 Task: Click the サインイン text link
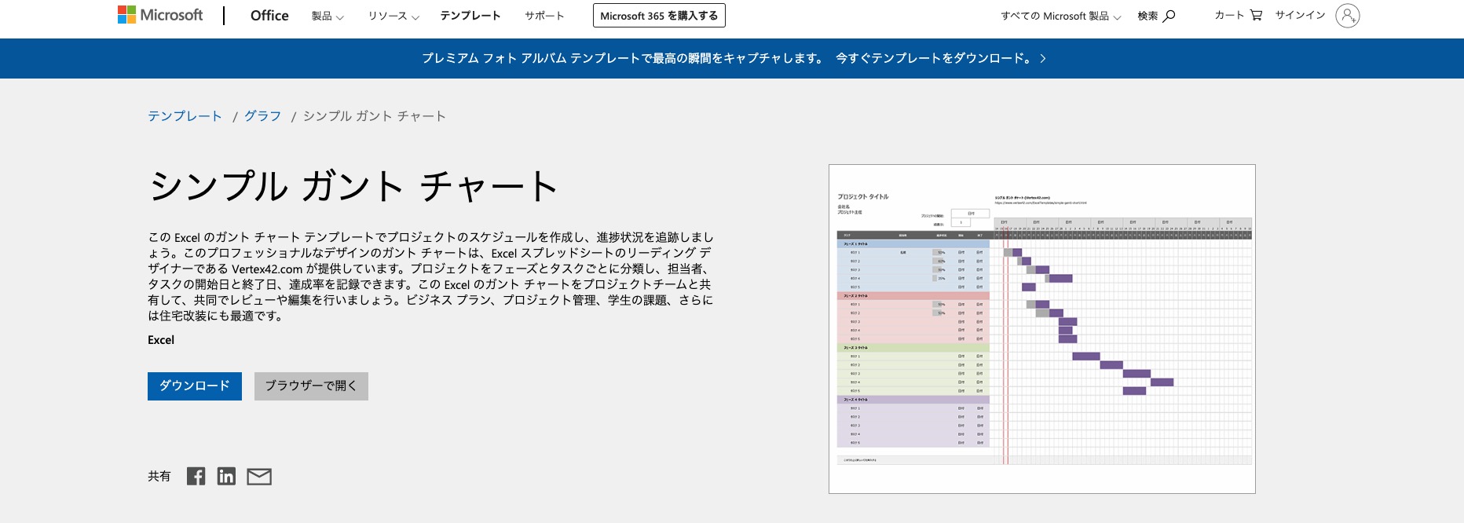[1300, 15]
